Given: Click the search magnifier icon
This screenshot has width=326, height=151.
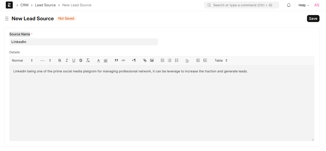Looking at the screenshot, I should pyautogui.click(x=209, y=5).
